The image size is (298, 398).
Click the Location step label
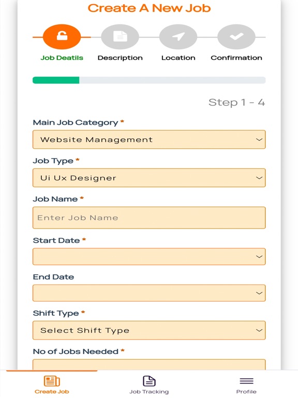(178, 58)
